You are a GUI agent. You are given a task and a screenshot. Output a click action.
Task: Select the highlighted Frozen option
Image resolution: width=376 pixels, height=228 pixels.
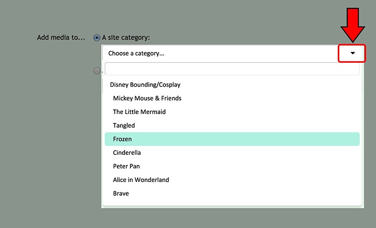pyautogui.click(x=232, y=139)
